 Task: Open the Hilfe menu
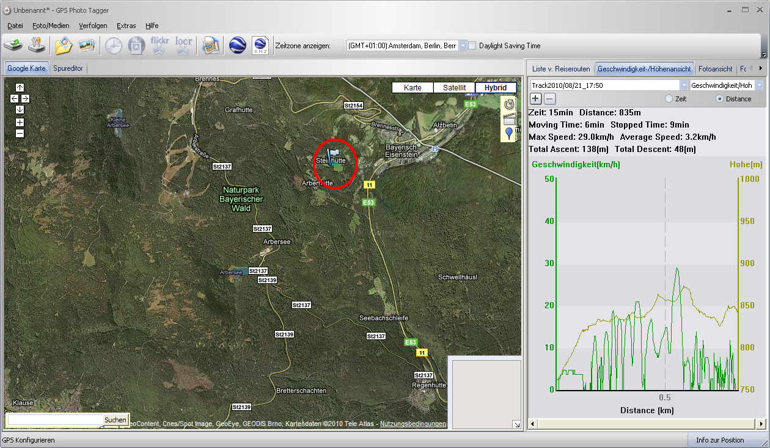(x=152, y=26)
